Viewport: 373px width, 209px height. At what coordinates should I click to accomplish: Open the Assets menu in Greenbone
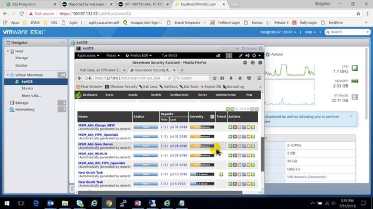pyautogui.click(x=133, y=95)
